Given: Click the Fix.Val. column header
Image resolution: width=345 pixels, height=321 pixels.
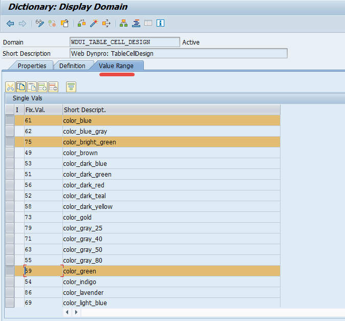Looking at the screenshot, I should point(43,110).
